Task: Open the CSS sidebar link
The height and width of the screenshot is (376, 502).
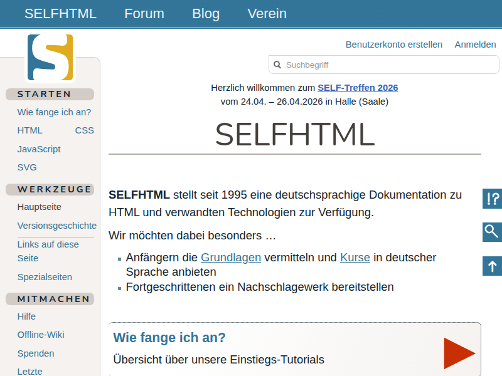Action: point(84,130)
